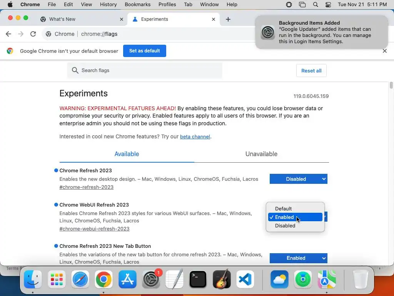The image size is (394, 296).
Task: Dismiss the default browser infobar
Action: tap(384, 51)
